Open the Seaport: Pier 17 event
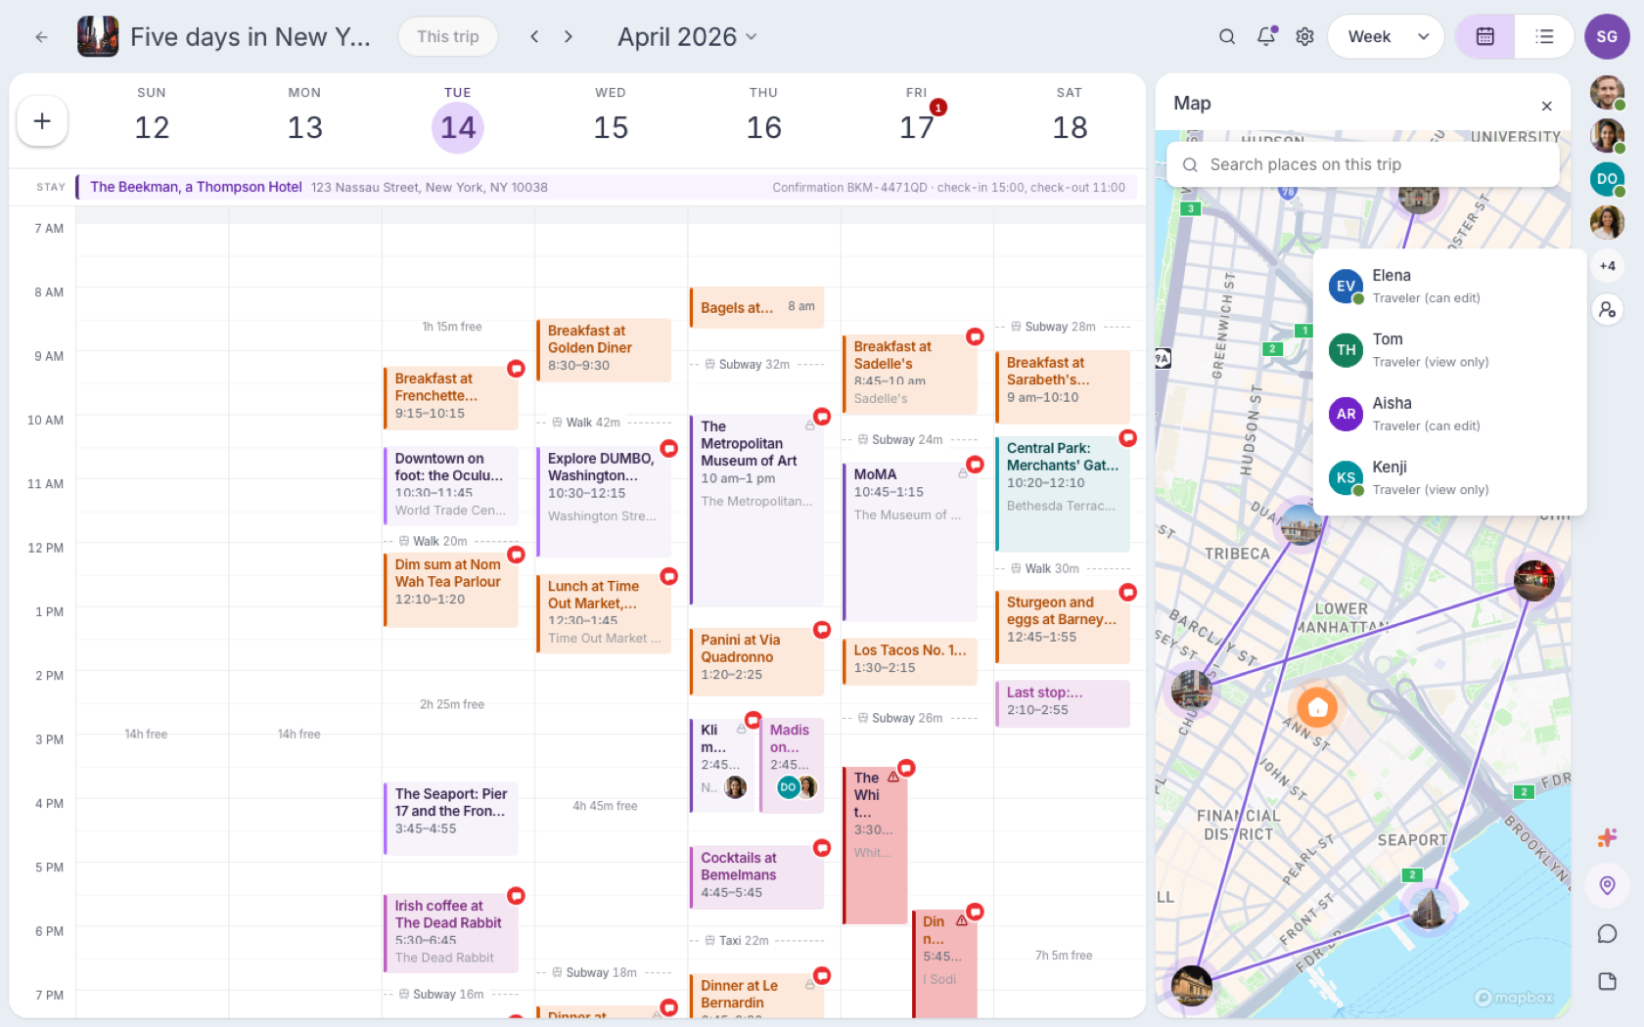 pos(451,817)
